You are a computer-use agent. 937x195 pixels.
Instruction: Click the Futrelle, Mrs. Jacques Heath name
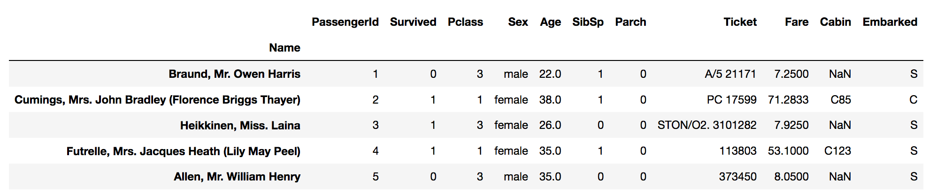click(183, 151)
